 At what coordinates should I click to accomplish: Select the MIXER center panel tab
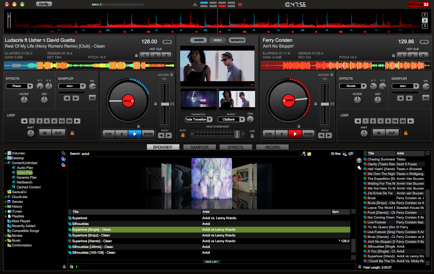[199, 40]
